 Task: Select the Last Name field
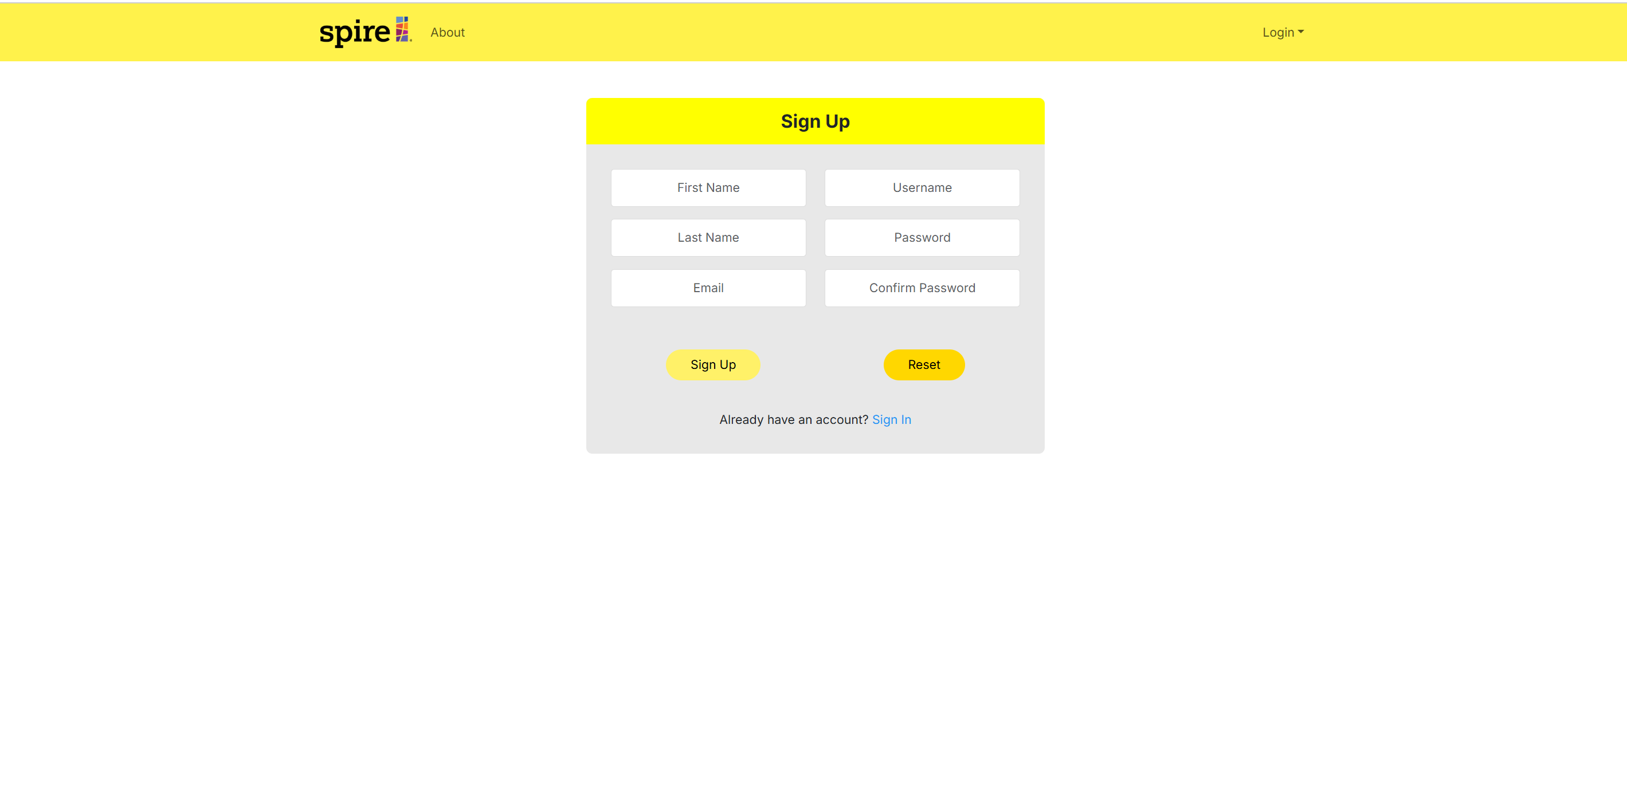coord(708,237)
